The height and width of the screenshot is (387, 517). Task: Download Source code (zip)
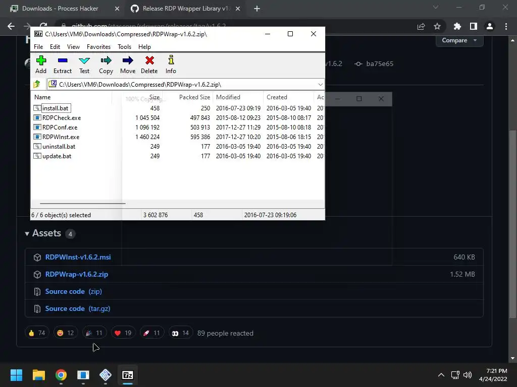(74, 291)
